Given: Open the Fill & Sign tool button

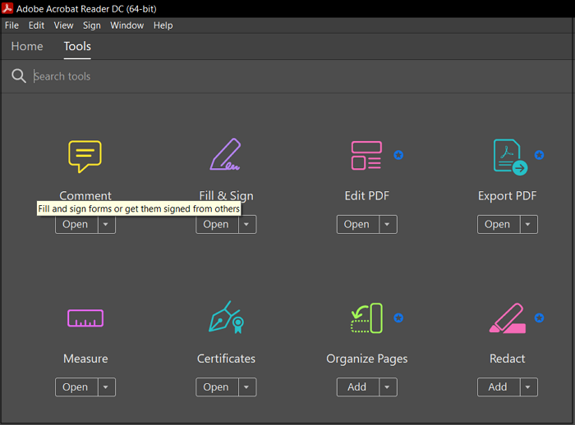Looking at the screenshot, I should [x=217, y=224].
